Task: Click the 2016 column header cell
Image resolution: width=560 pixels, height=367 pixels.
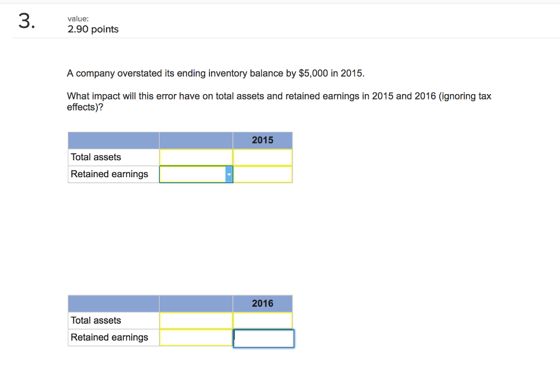Action: point(263,303)
